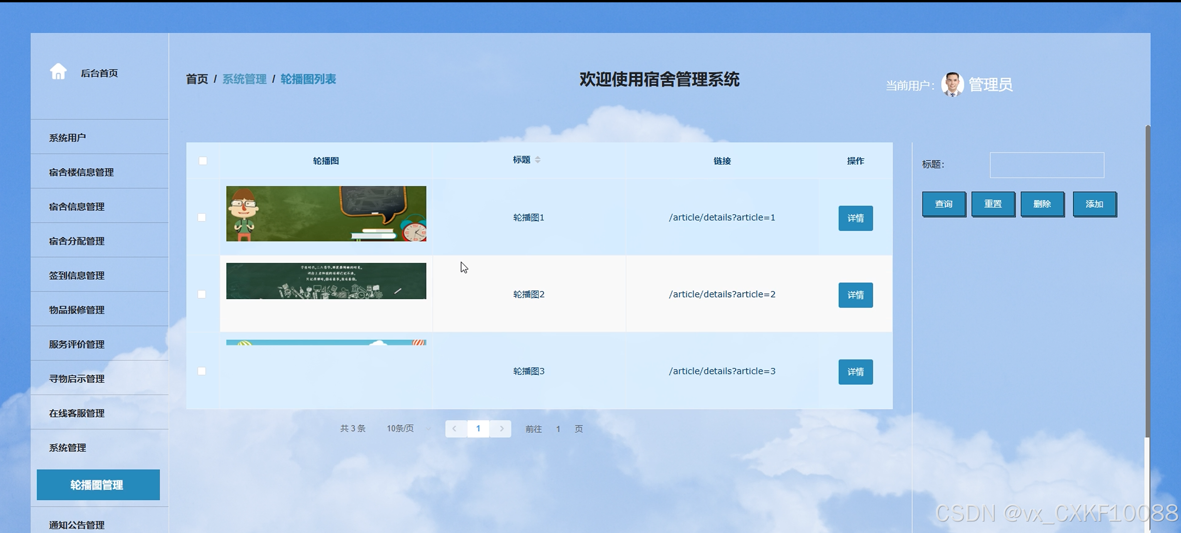Open 详情 for 轮播图2
1181x533 pixels.
(x=855, y=295)
